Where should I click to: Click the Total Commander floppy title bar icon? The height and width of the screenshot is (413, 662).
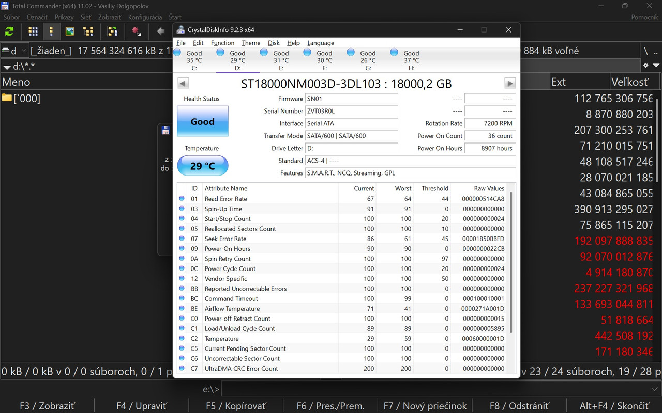5,6
